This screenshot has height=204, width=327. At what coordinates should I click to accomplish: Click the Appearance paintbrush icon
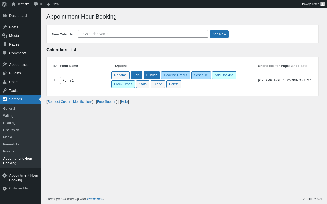(5, 65)
